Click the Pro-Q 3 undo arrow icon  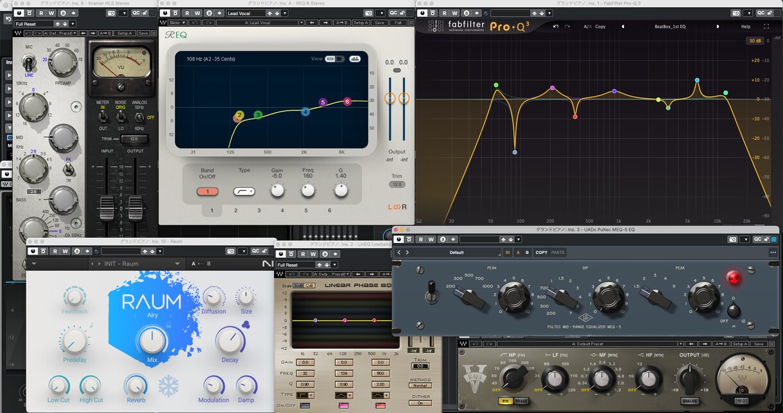coord(556,26)
